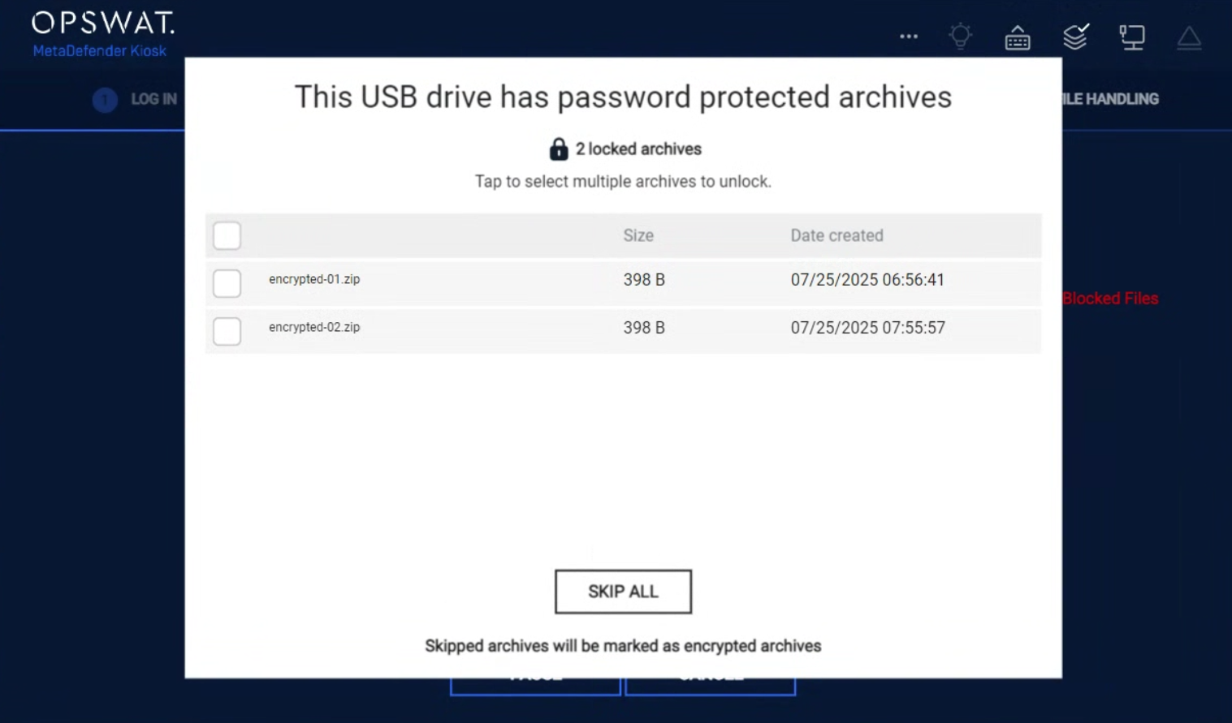Open the on-screen keyboard icon
This screenshot has height=723, width=1232.
coord(1018,37)
